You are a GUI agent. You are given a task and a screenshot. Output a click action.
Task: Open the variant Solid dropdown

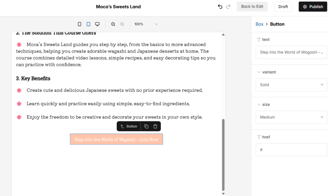coord(291,85)
